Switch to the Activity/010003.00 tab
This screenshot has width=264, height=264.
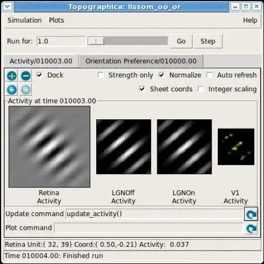[41, 61]
